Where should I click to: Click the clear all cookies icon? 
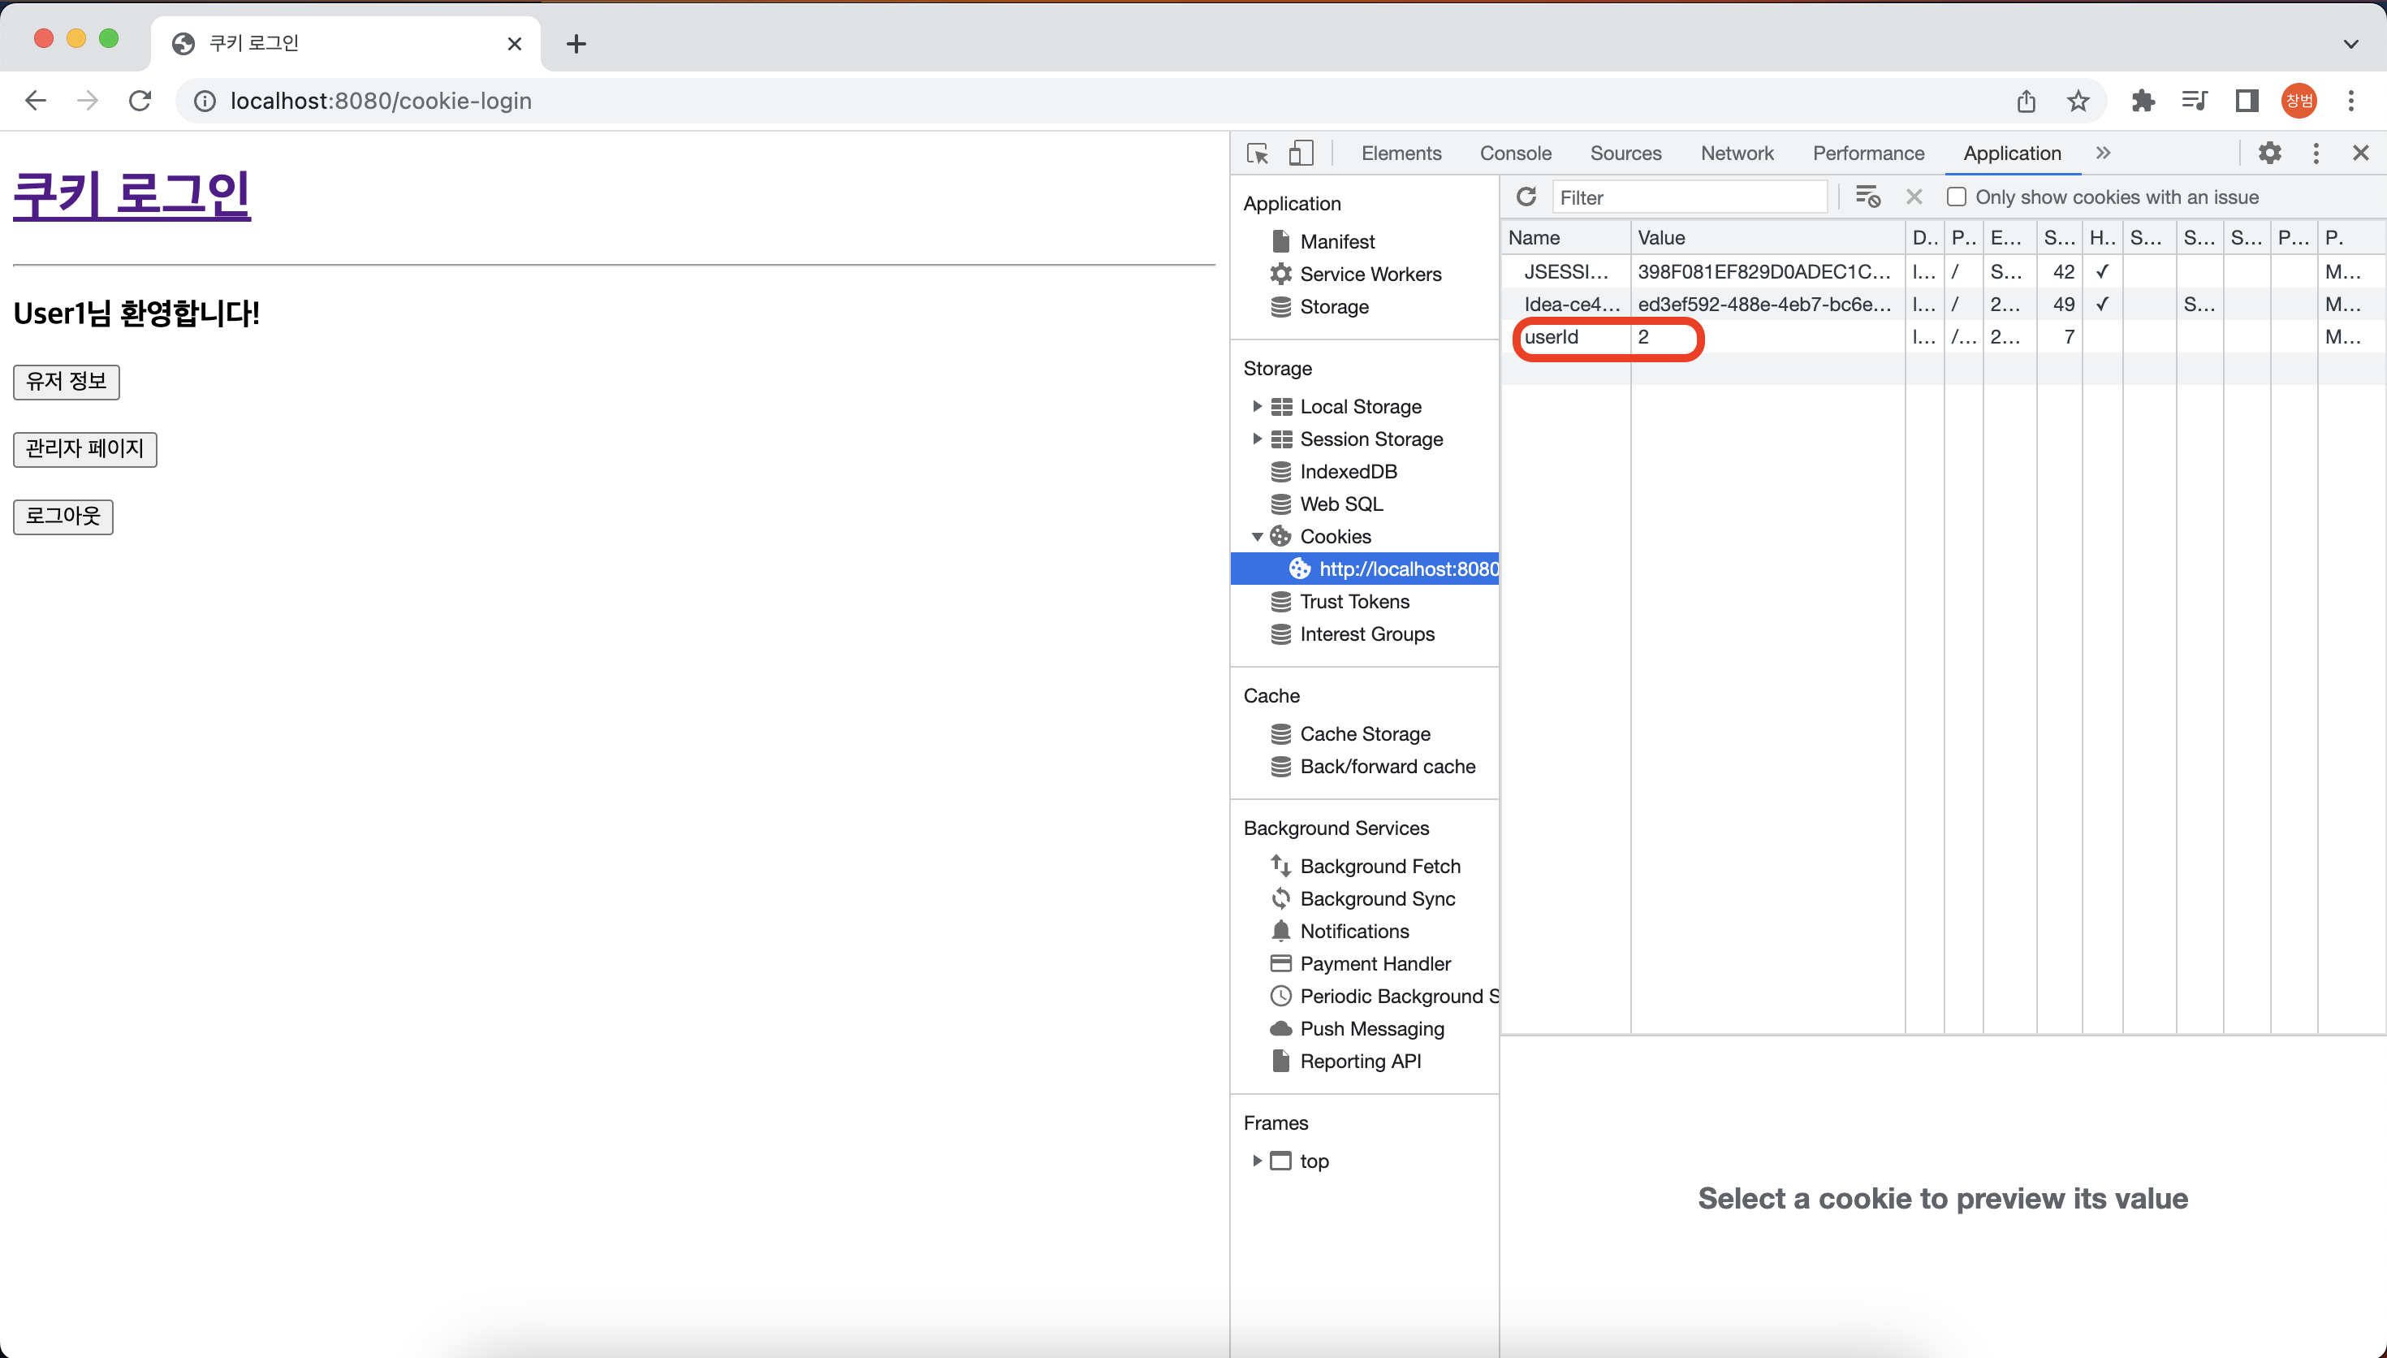(x=1867, y=197)
